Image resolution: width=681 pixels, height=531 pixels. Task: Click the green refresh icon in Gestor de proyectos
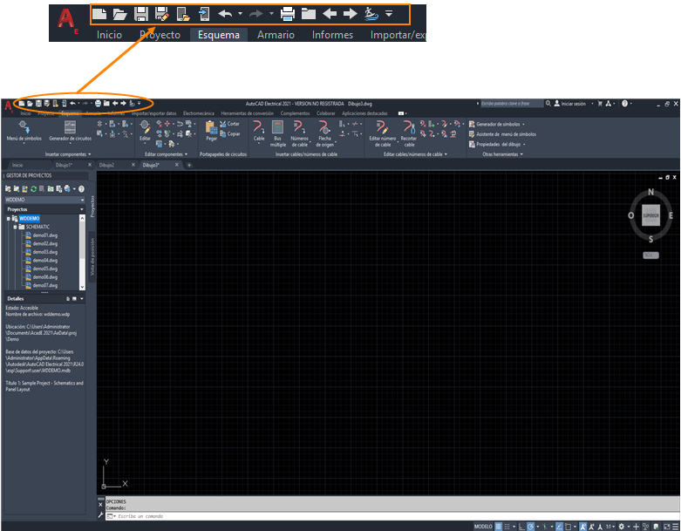click(x=33, y=189)
